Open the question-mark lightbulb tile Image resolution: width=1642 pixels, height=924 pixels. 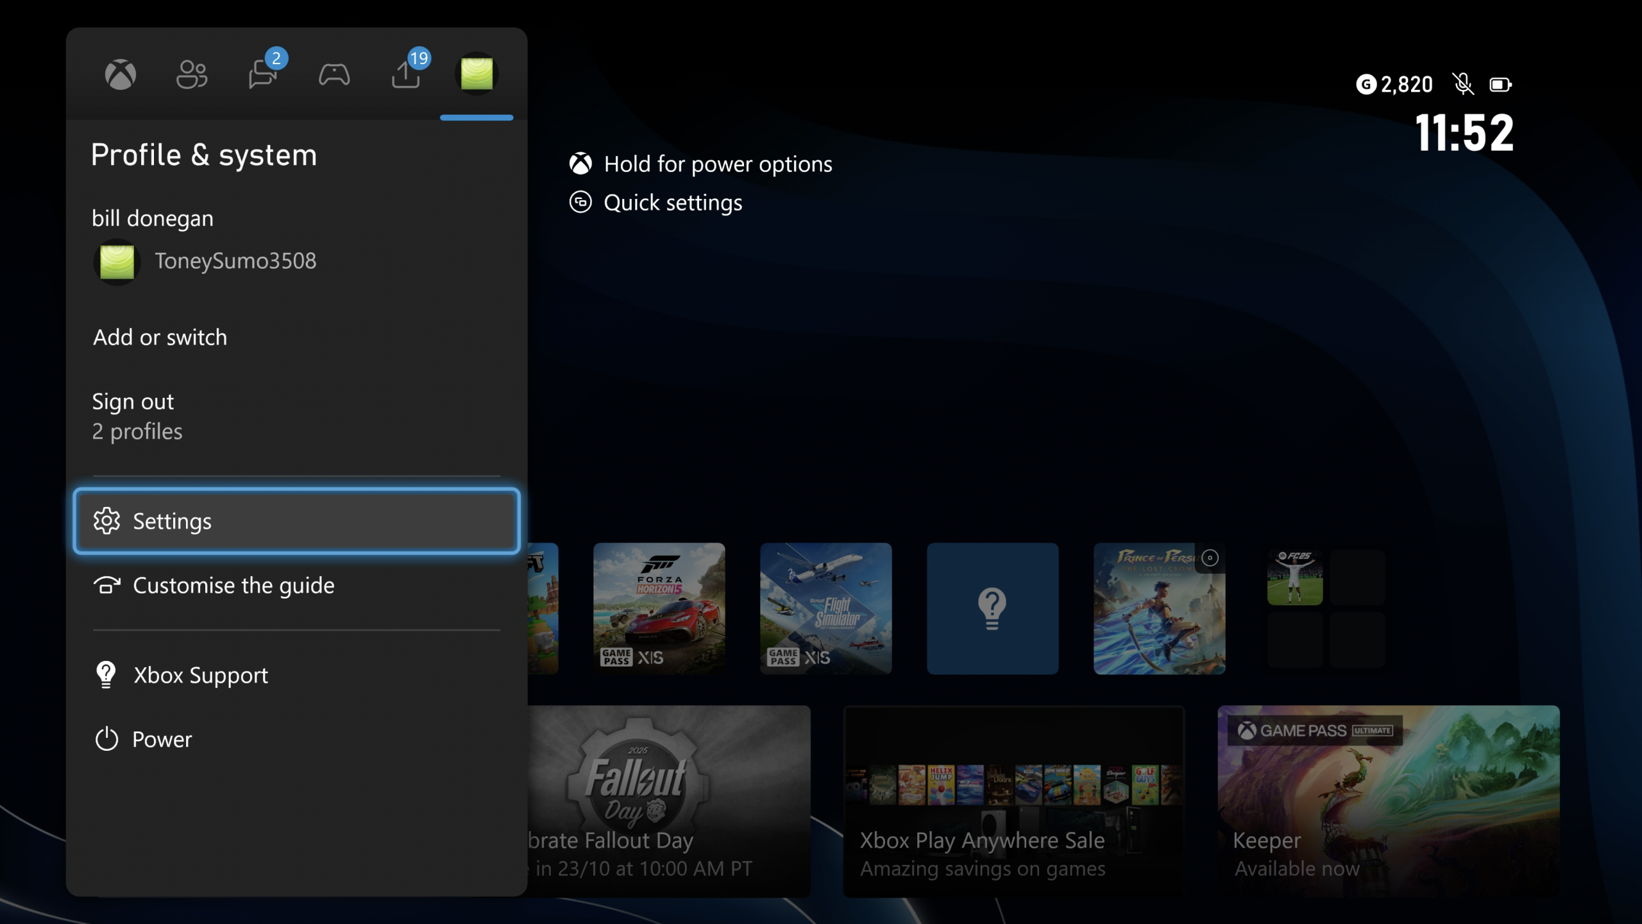[x=992, y=608]
